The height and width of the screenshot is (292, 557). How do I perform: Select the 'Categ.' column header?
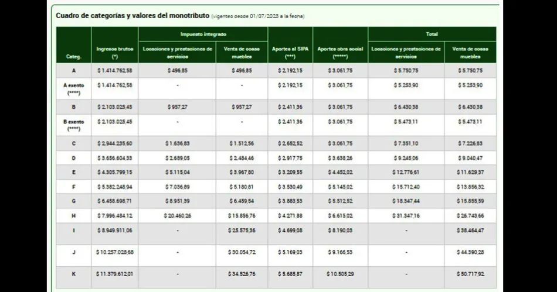(74, 57)
